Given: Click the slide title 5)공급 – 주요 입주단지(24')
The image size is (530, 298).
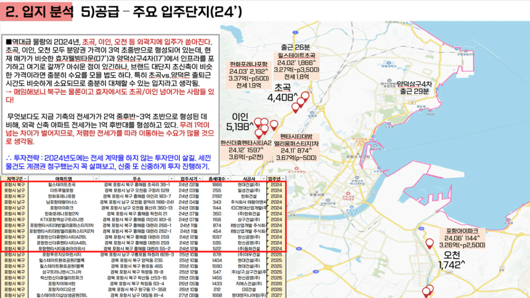Looking at the screenshot, I should pyautogui.click(x=162, y=12).
